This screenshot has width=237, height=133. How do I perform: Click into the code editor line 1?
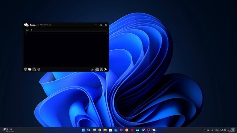point(68,33)
